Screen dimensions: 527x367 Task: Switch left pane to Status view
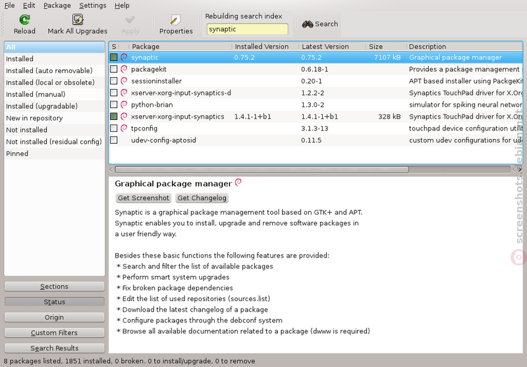click(x=55, y=302)
